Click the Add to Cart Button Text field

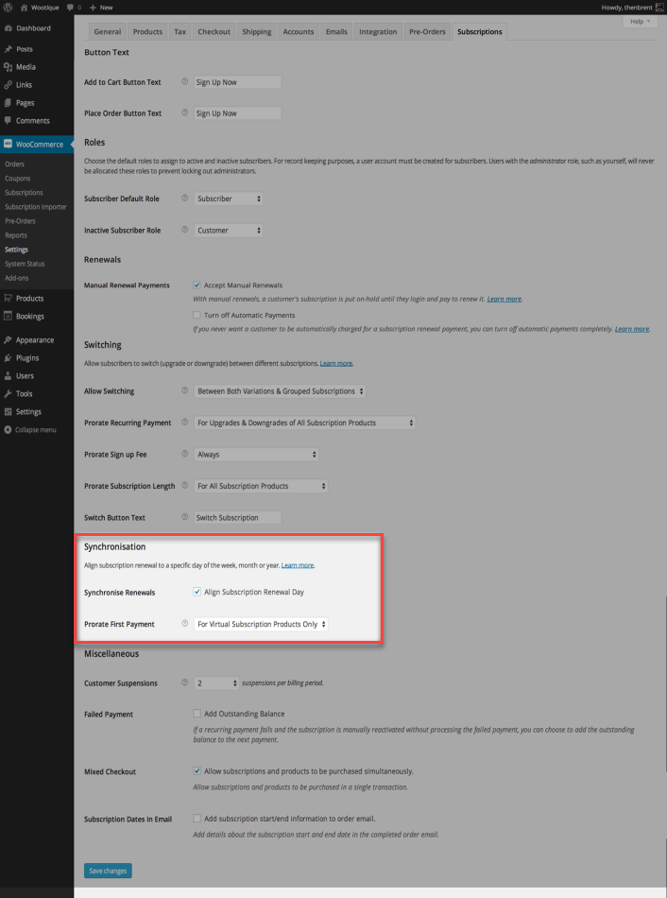coord(237,82)
